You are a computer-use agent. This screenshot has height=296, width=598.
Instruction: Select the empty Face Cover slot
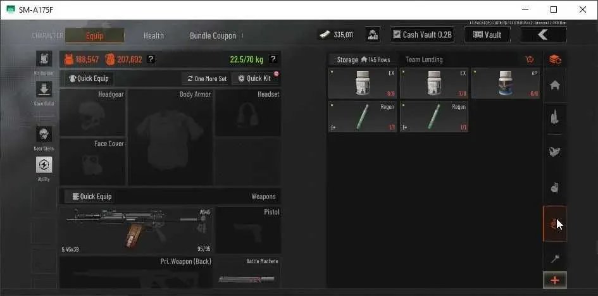[x=92, y=162]
